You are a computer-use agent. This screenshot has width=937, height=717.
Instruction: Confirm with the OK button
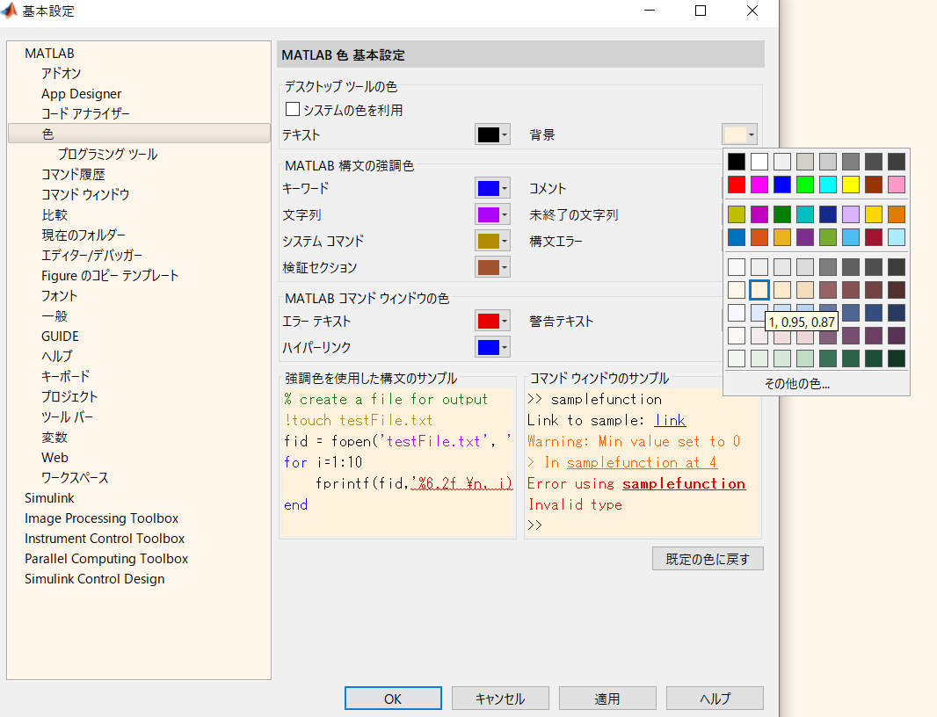(393, 699)
